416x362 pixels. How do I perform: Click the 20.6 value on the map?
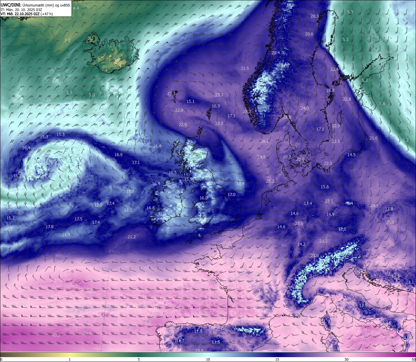click(x=309, y=34)
